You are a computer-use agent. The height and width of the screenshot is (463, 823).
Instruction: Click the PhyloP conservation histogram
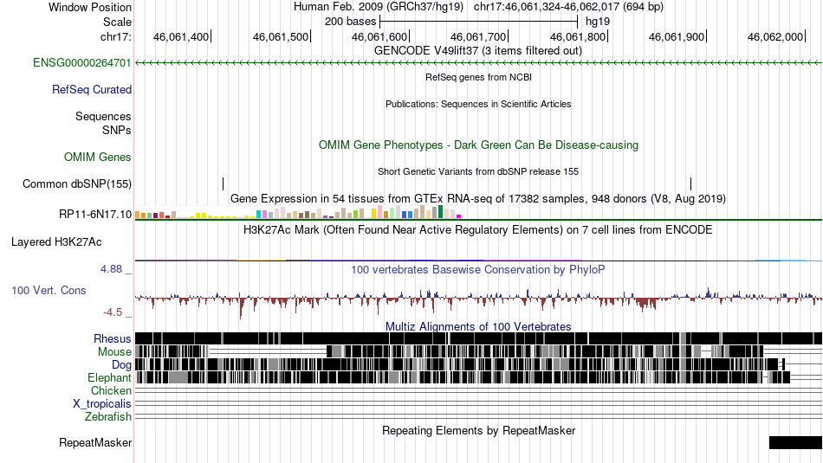(478, 301)
